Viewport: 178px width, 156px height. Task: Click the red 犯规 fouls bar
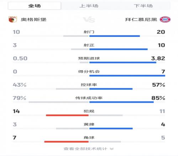67,115
